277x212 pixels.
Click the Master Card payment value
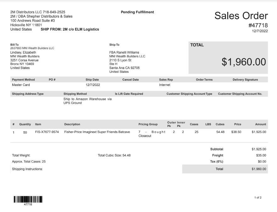pyautogui.click(x=21, y=85)
